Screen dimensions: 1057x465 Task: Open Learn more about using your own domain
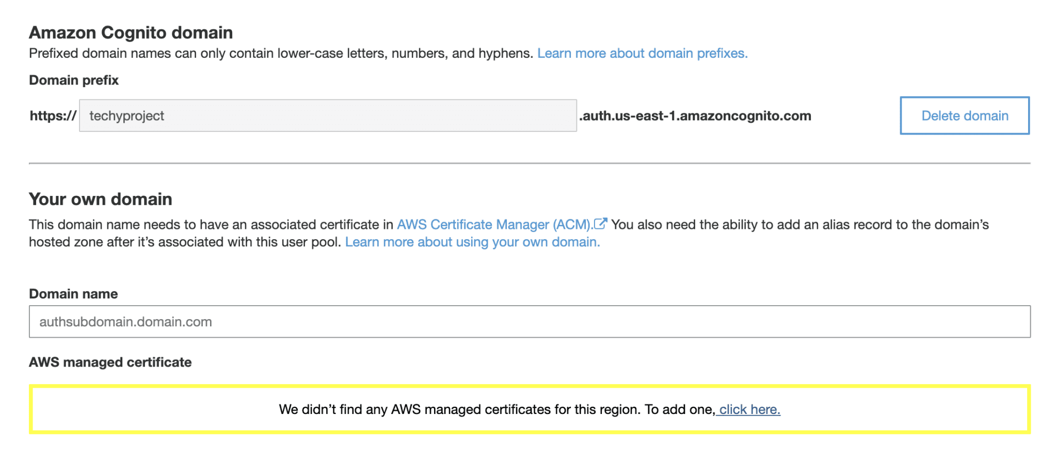(x=472, y=241)
